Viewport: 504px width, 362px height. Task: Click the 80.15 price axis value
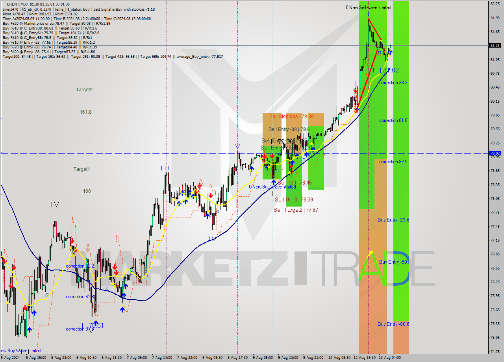(x=495, y=101)
